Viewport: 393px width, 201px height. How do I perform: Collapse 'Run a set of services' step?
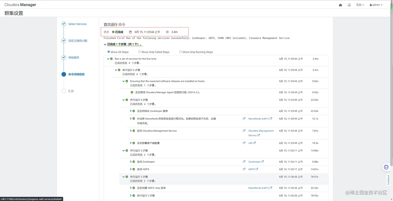(x=108, y=59)
